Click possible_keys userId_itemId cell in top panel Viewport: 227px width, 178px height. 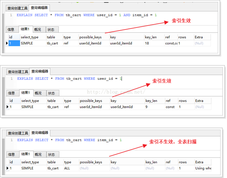coord(94,43)
